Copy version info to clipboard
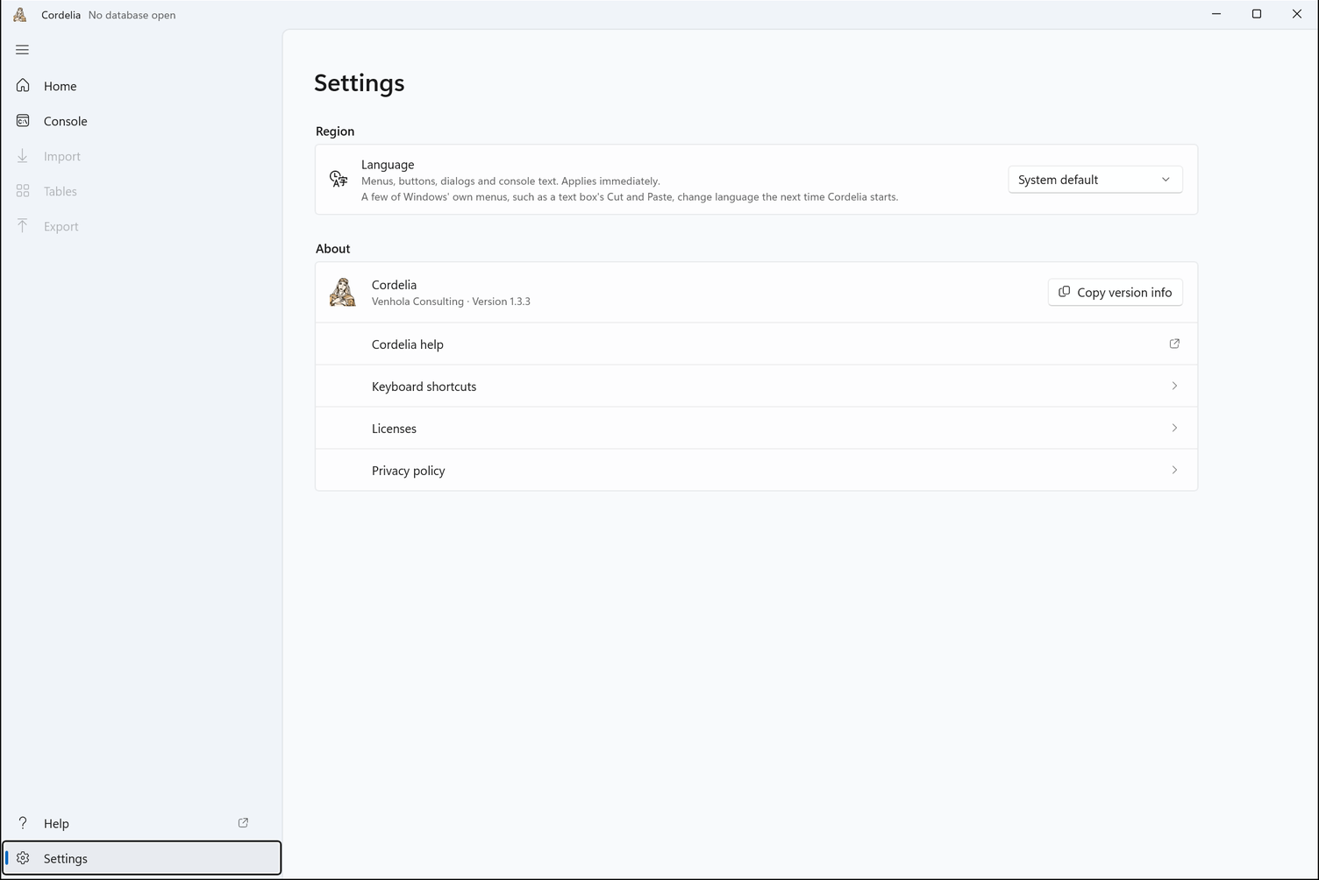1319x880 pixels. (x=1115, y=292)
